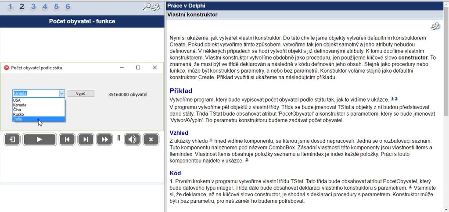The width and height of the screenshot is (449, 212).
Task: Open reference 4 in Kód section
Action: (x=410, y=187)
